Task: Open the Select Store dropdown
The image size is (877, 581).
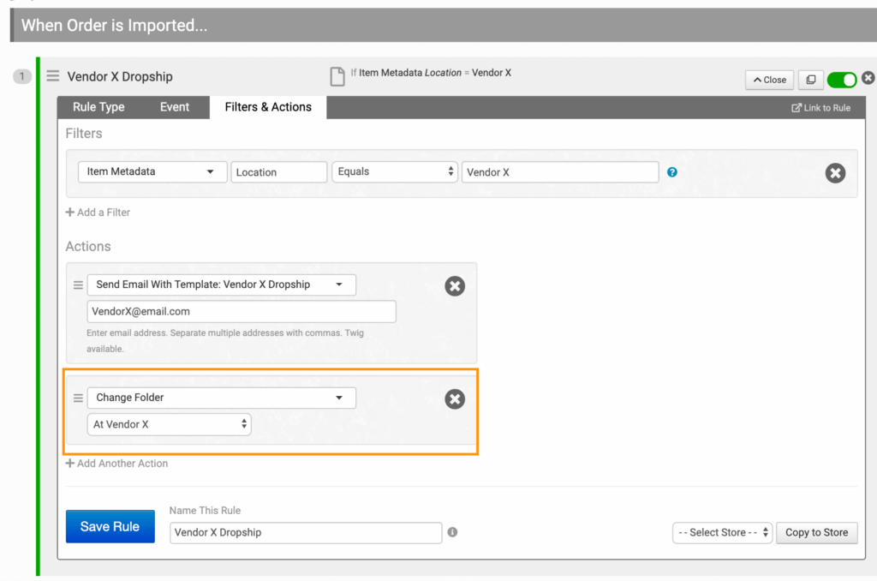Action: [722, 532]
